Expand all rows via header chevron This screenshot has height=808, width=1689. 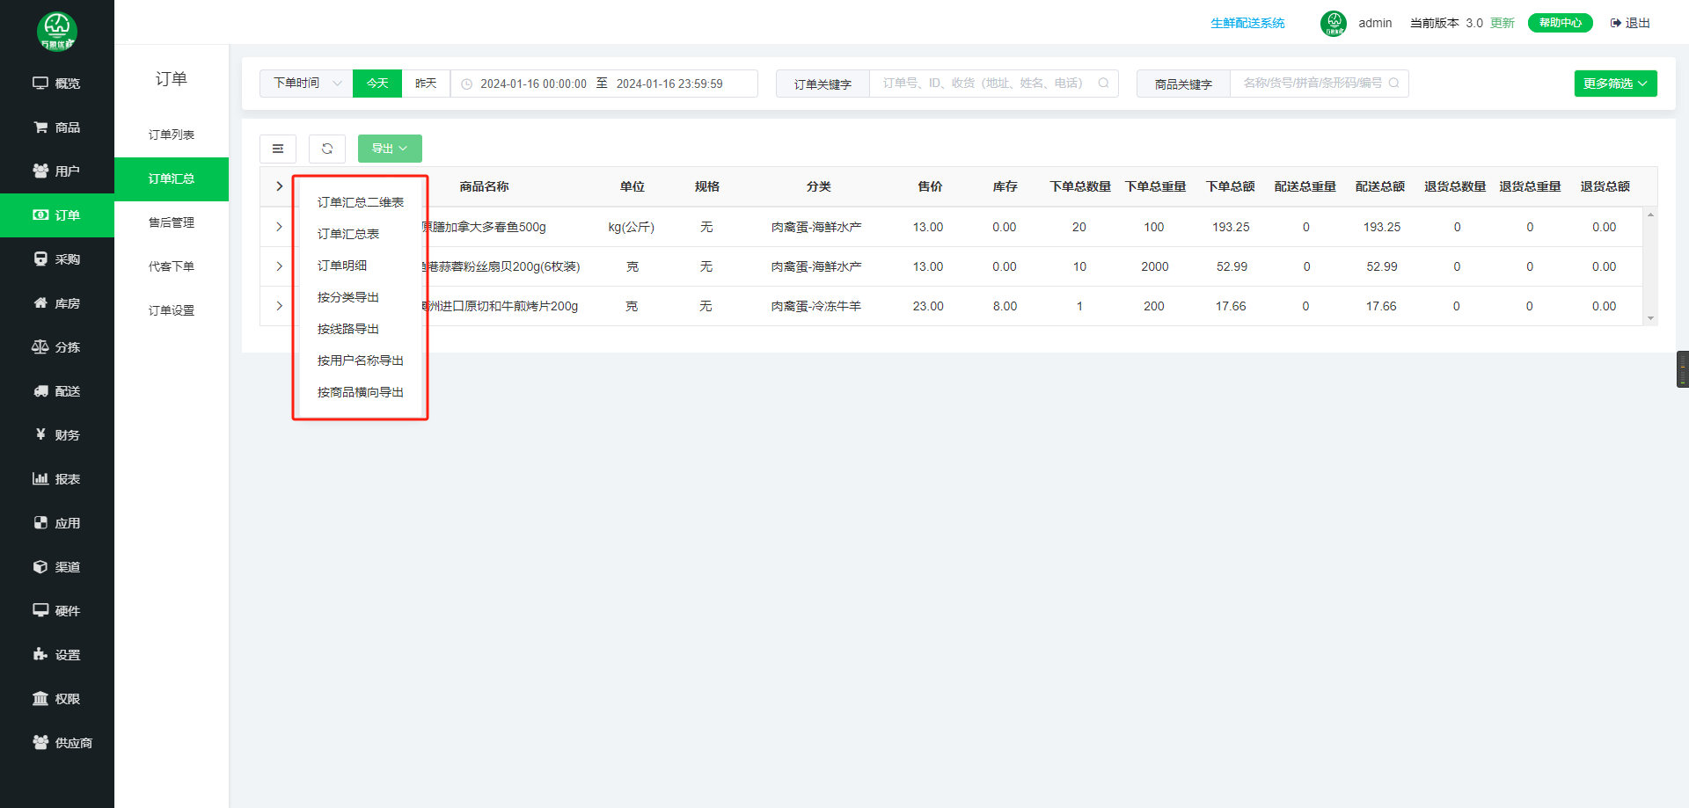point(280,186)
